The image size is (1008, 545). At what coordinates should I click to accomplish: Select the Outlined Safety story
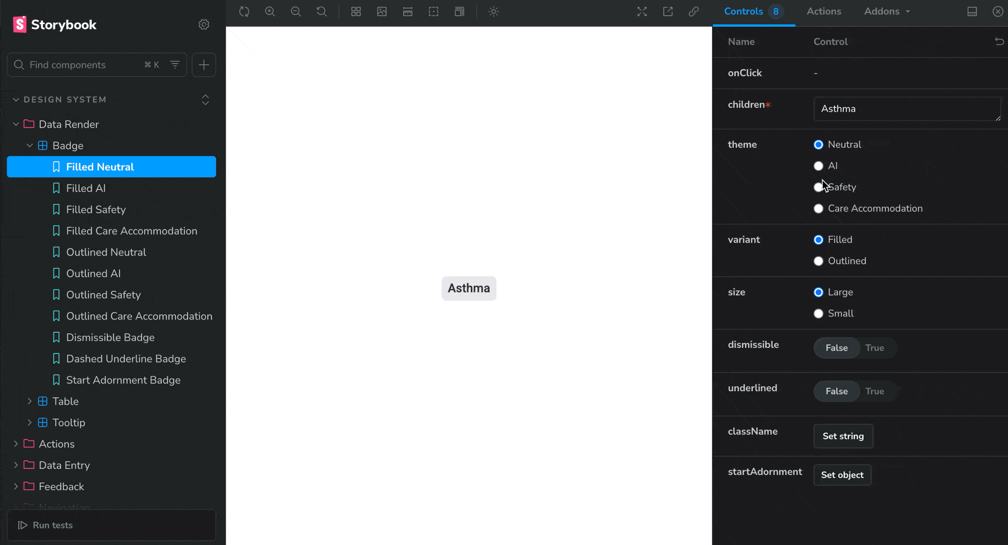point(103,294)
